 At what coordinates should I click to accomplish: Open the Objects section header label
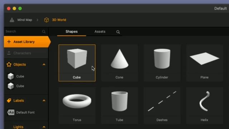[20, 64]
